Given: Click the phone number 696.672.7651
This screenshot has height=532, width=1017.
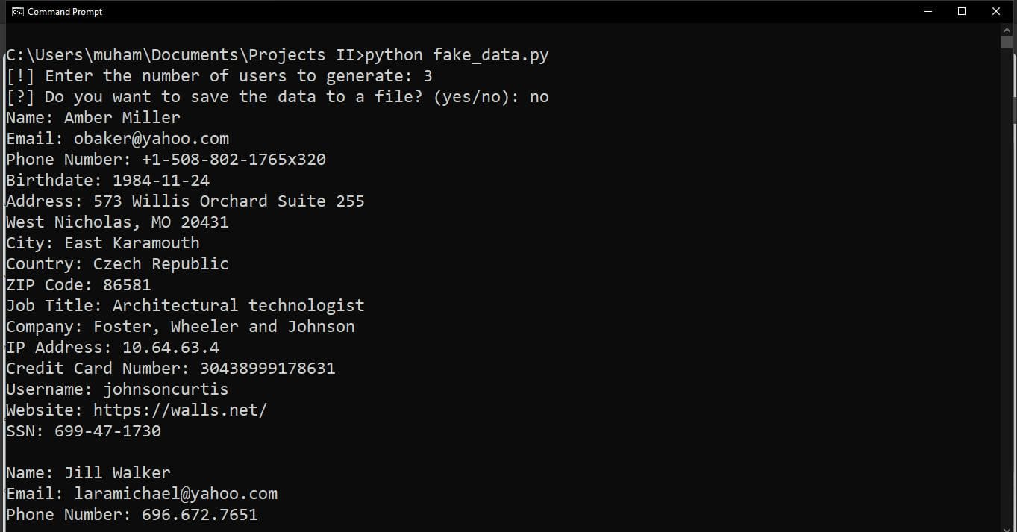Looking at the screenshot, I should (199, 515).
